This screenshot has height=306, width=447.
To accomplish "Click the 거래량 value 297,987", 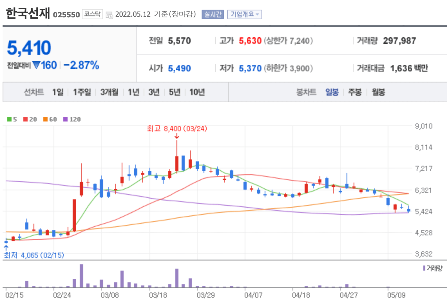I will click(400, 41).
